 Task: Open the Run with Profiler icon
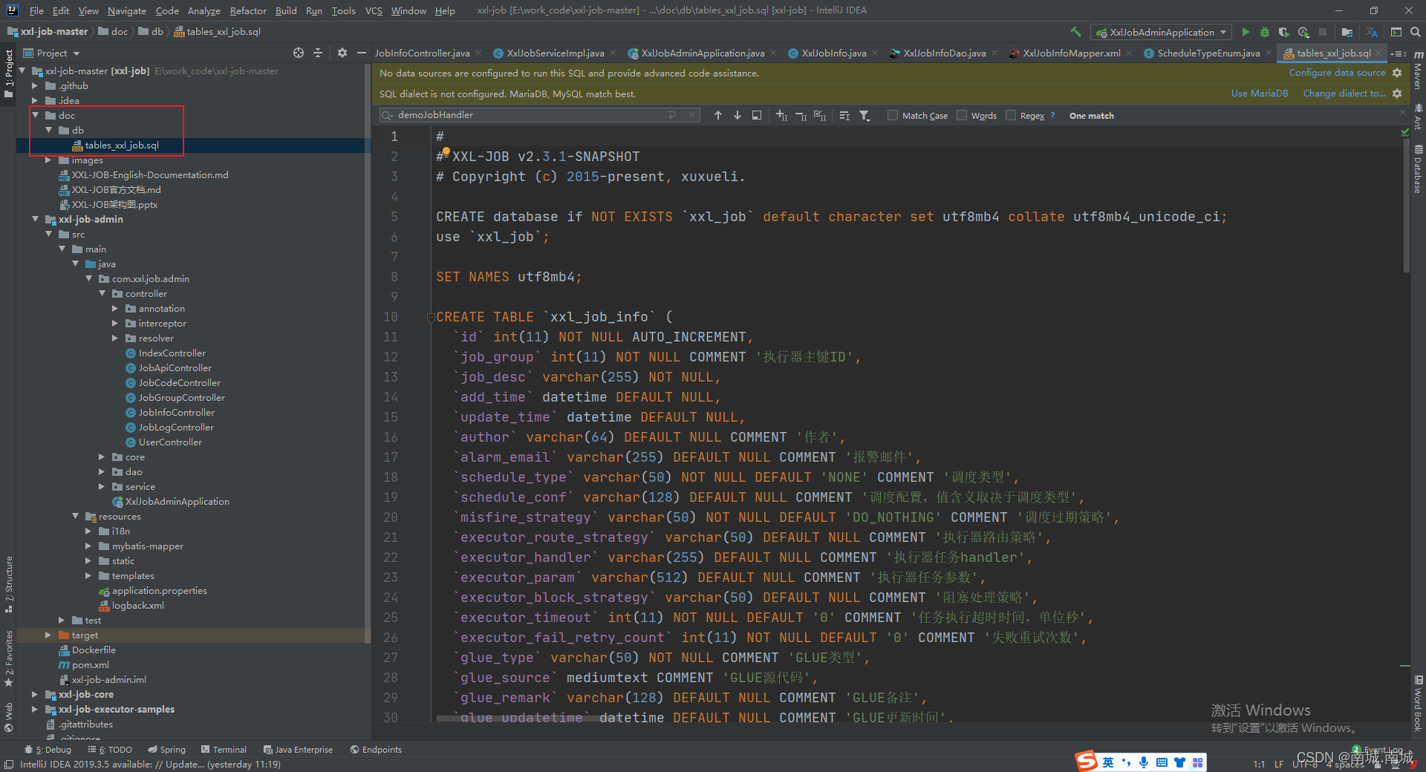[1303, 32]
